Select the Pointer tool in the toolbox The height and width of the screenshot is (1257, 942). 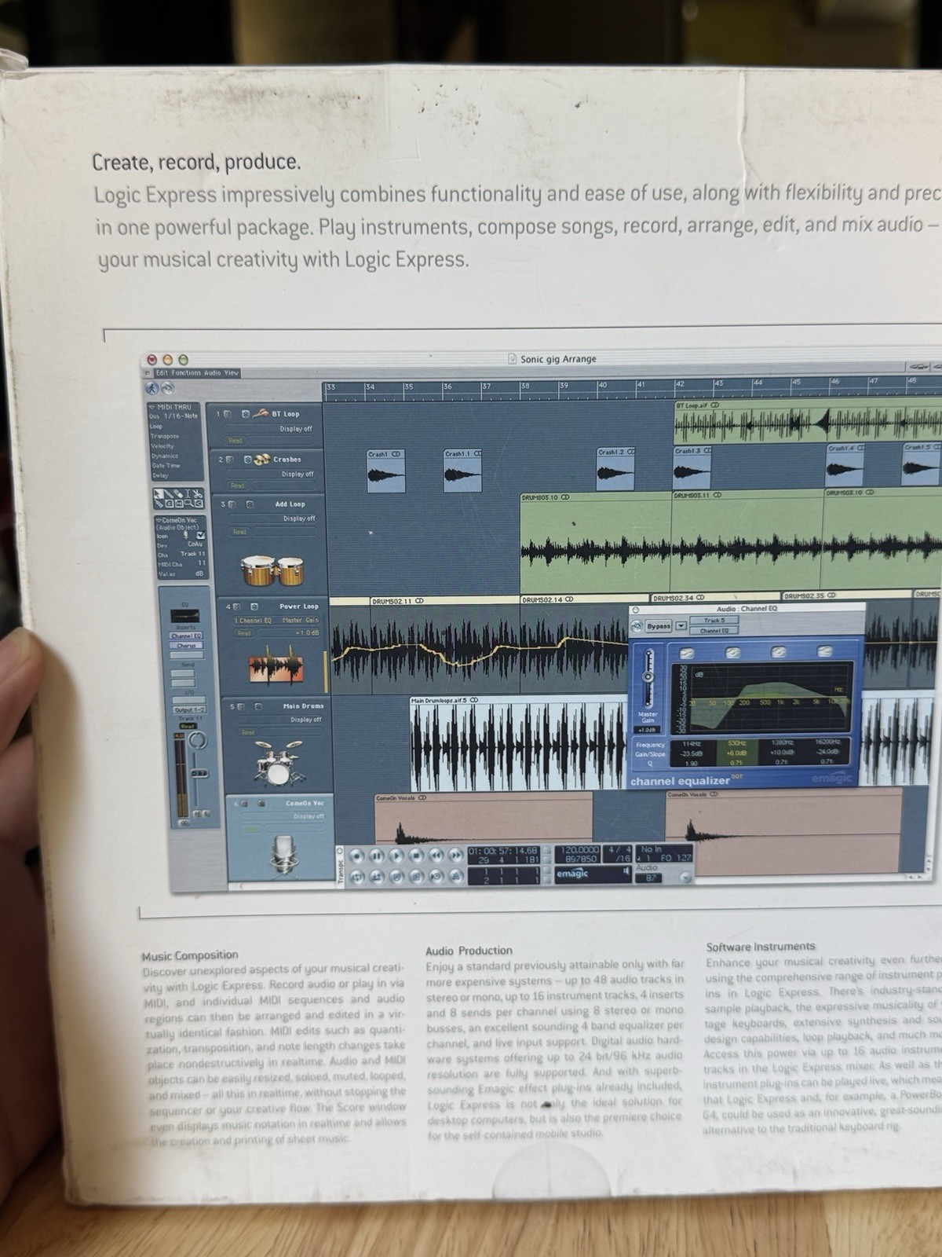point(159,494)
